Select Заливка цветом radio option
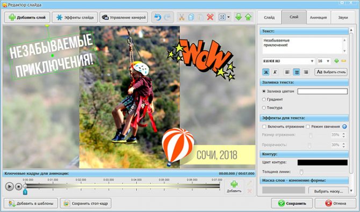The width and height of the screenshot is (360, 212). click(x=264, y=91)
